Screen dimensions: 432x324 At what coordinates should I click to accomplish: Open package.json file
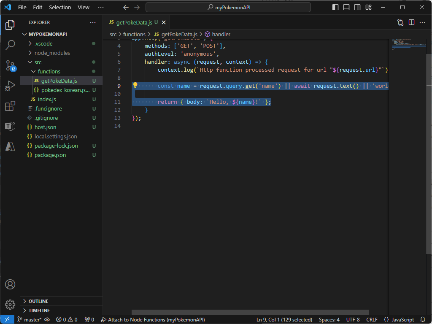[x=61, y=155]
